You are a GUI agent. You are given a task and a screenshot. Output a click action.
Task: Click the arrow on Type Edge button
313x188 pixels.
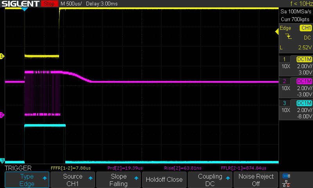tap(45, 178)
